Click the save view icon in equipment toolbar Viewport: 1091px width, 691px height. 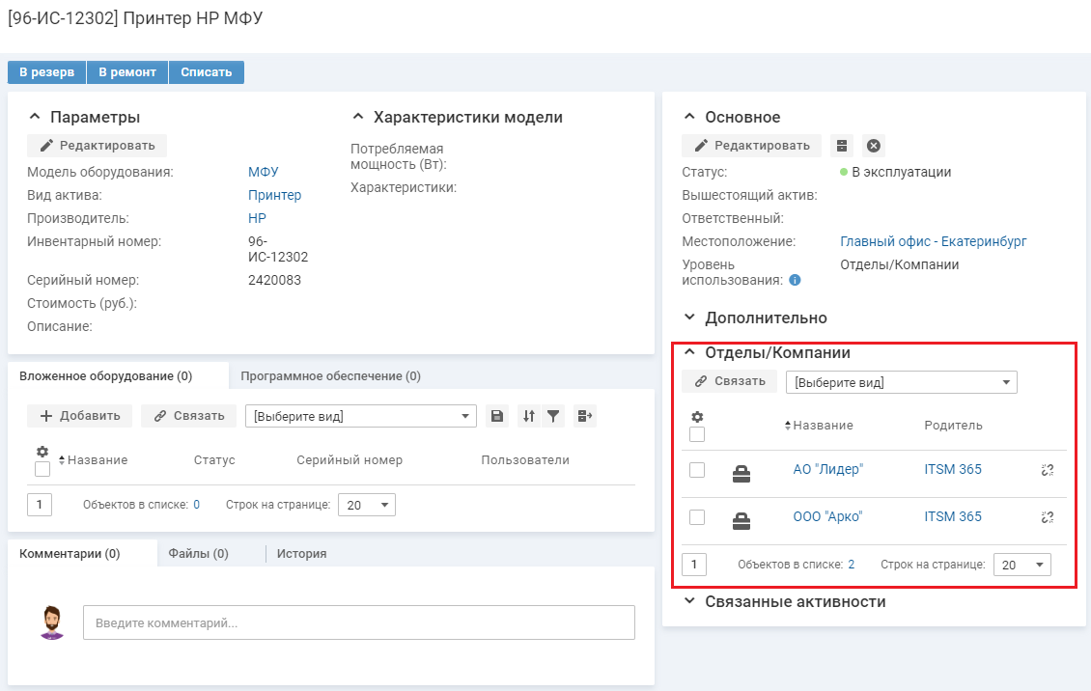pyautogui.click(x=496, y=416)
